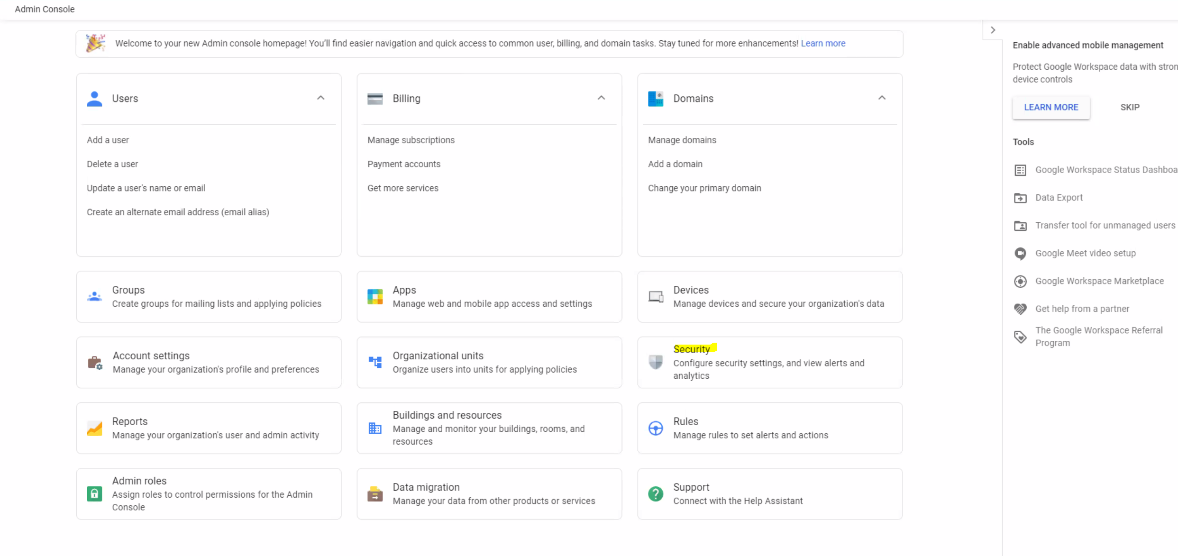The height and width of the screenshot is (556, 1178).
Task: Click the colorful Apps grid icon
Action: (375, 297)
